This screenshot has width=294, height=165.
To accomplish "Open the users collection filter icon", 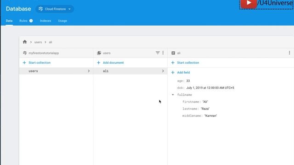I will pos(158,53).
